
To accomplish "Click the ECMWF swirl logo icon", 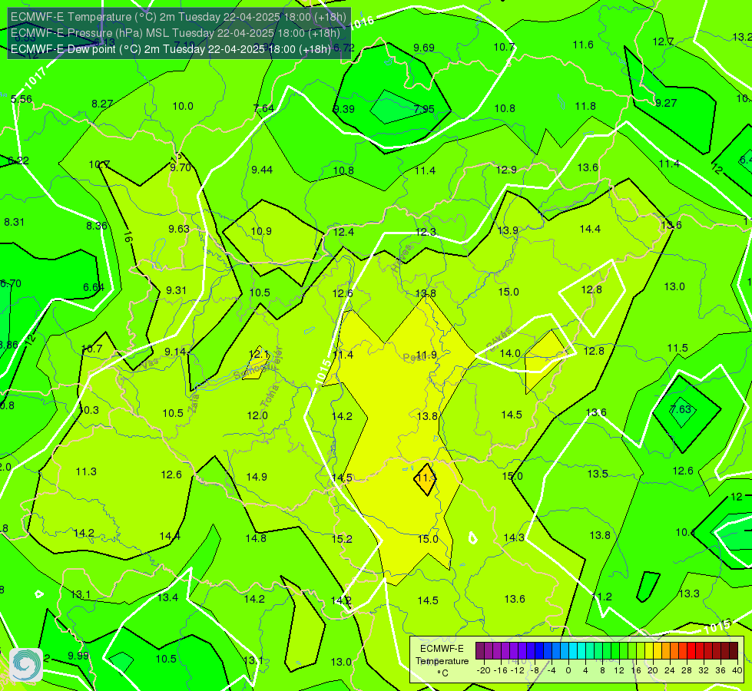I will [25, 664].
